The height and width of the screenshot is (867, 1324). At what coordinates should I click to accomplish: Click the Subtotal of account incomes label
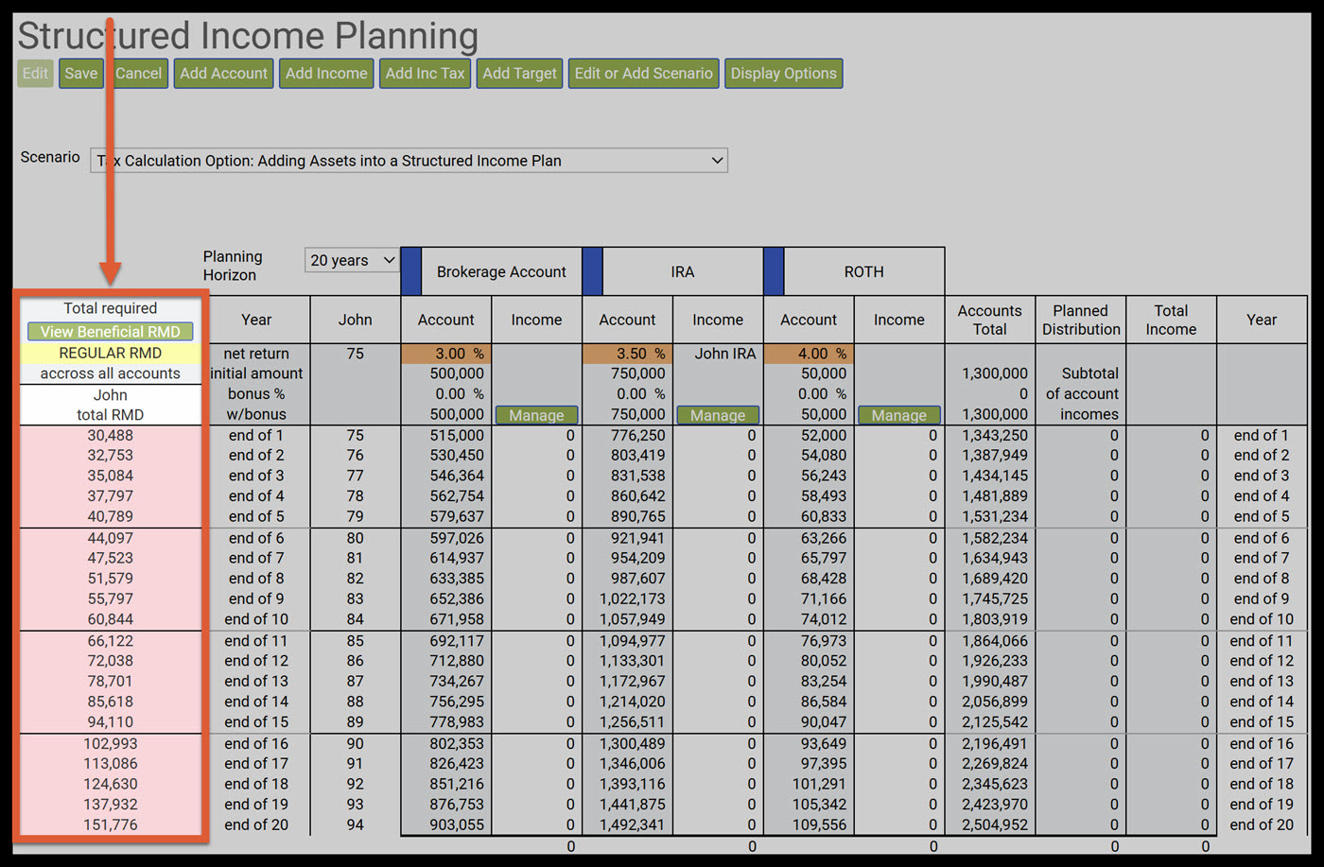pyautogui.click(x=1082, y=394)
